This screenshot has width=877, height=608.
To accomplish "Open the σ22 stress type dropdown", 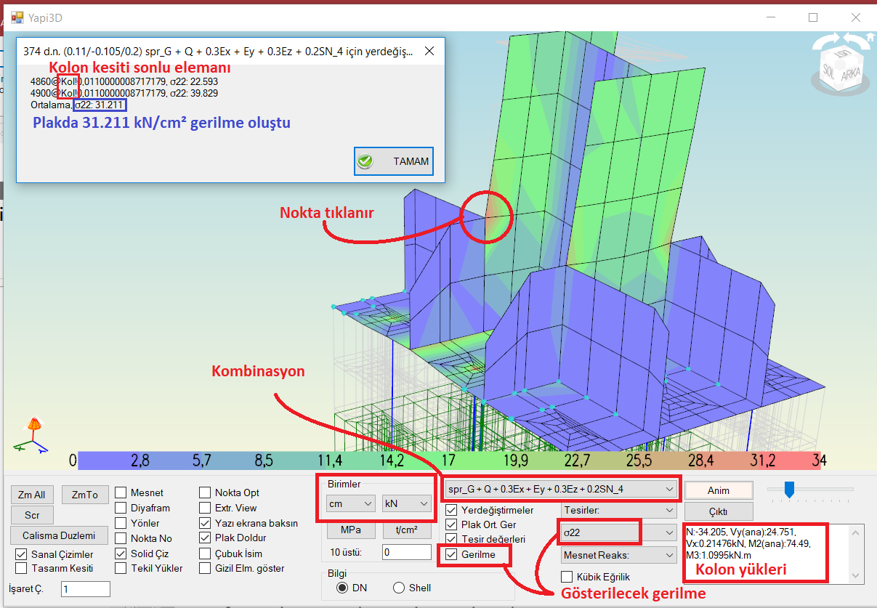I will (618, 532).
